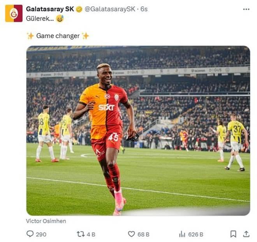Bookmark this tweet
The image size is (257, 242).
233,234
